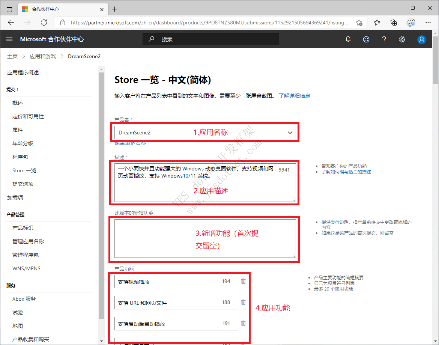Edit the '支持视频播放' feature field
439x345 pixels.
pyautogui.click(x=176, y=282)
